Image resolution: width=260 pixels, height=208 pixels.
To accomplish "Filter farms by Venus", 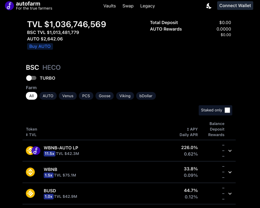I will tap(68, 96).
